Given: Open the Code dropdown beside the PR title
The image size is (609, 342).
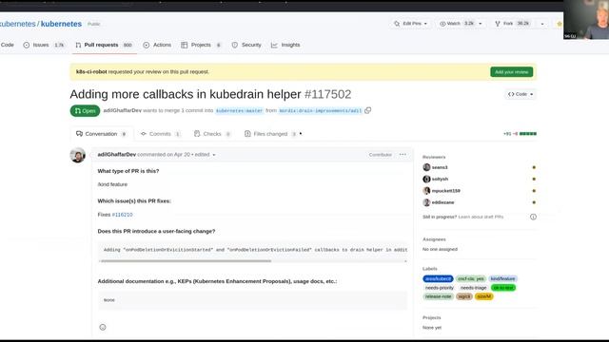Looking at the screenshot, I should [521, 94].
